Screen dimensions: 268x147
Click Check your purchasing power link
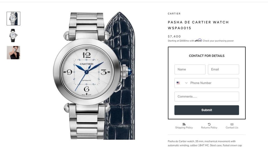pyautogui.click(x=218, y=41)
